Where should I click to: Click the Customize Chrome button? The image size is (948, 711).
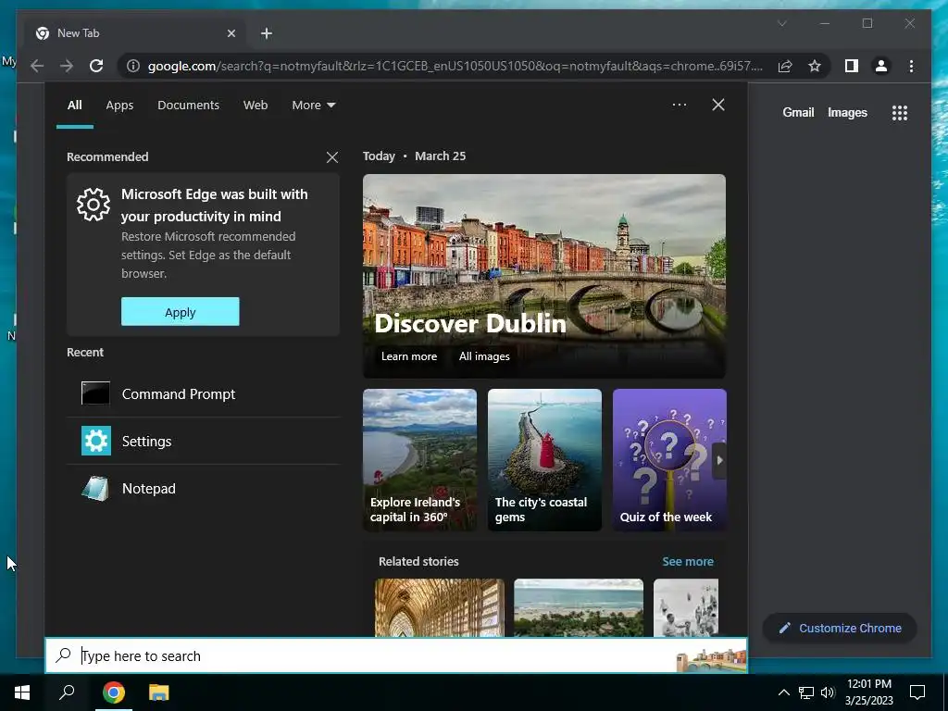click(840, 629)
